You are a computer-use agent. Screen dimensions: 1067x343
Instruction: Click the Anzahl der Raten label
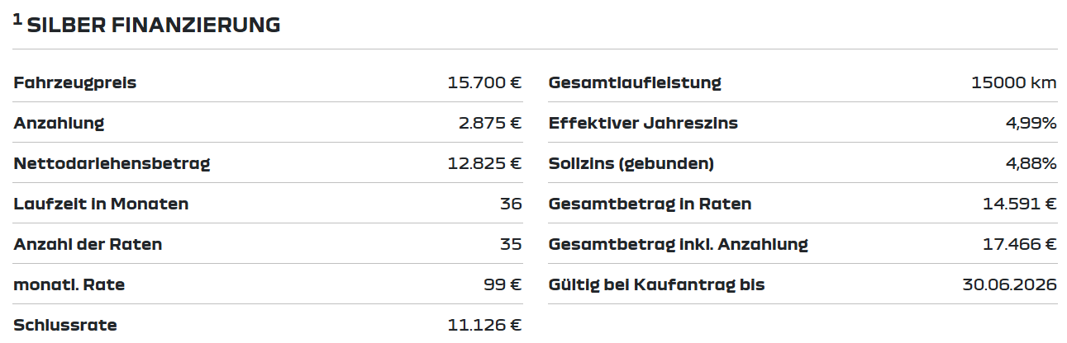[88, 244]
